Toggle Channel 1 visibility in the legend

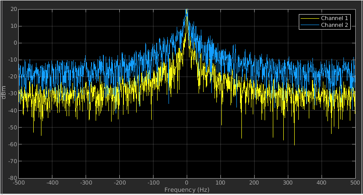(x=334, y=18)
